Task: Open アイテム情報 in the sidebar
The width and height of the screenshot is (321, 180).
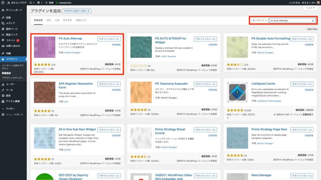Action: (x=13, y=101)
